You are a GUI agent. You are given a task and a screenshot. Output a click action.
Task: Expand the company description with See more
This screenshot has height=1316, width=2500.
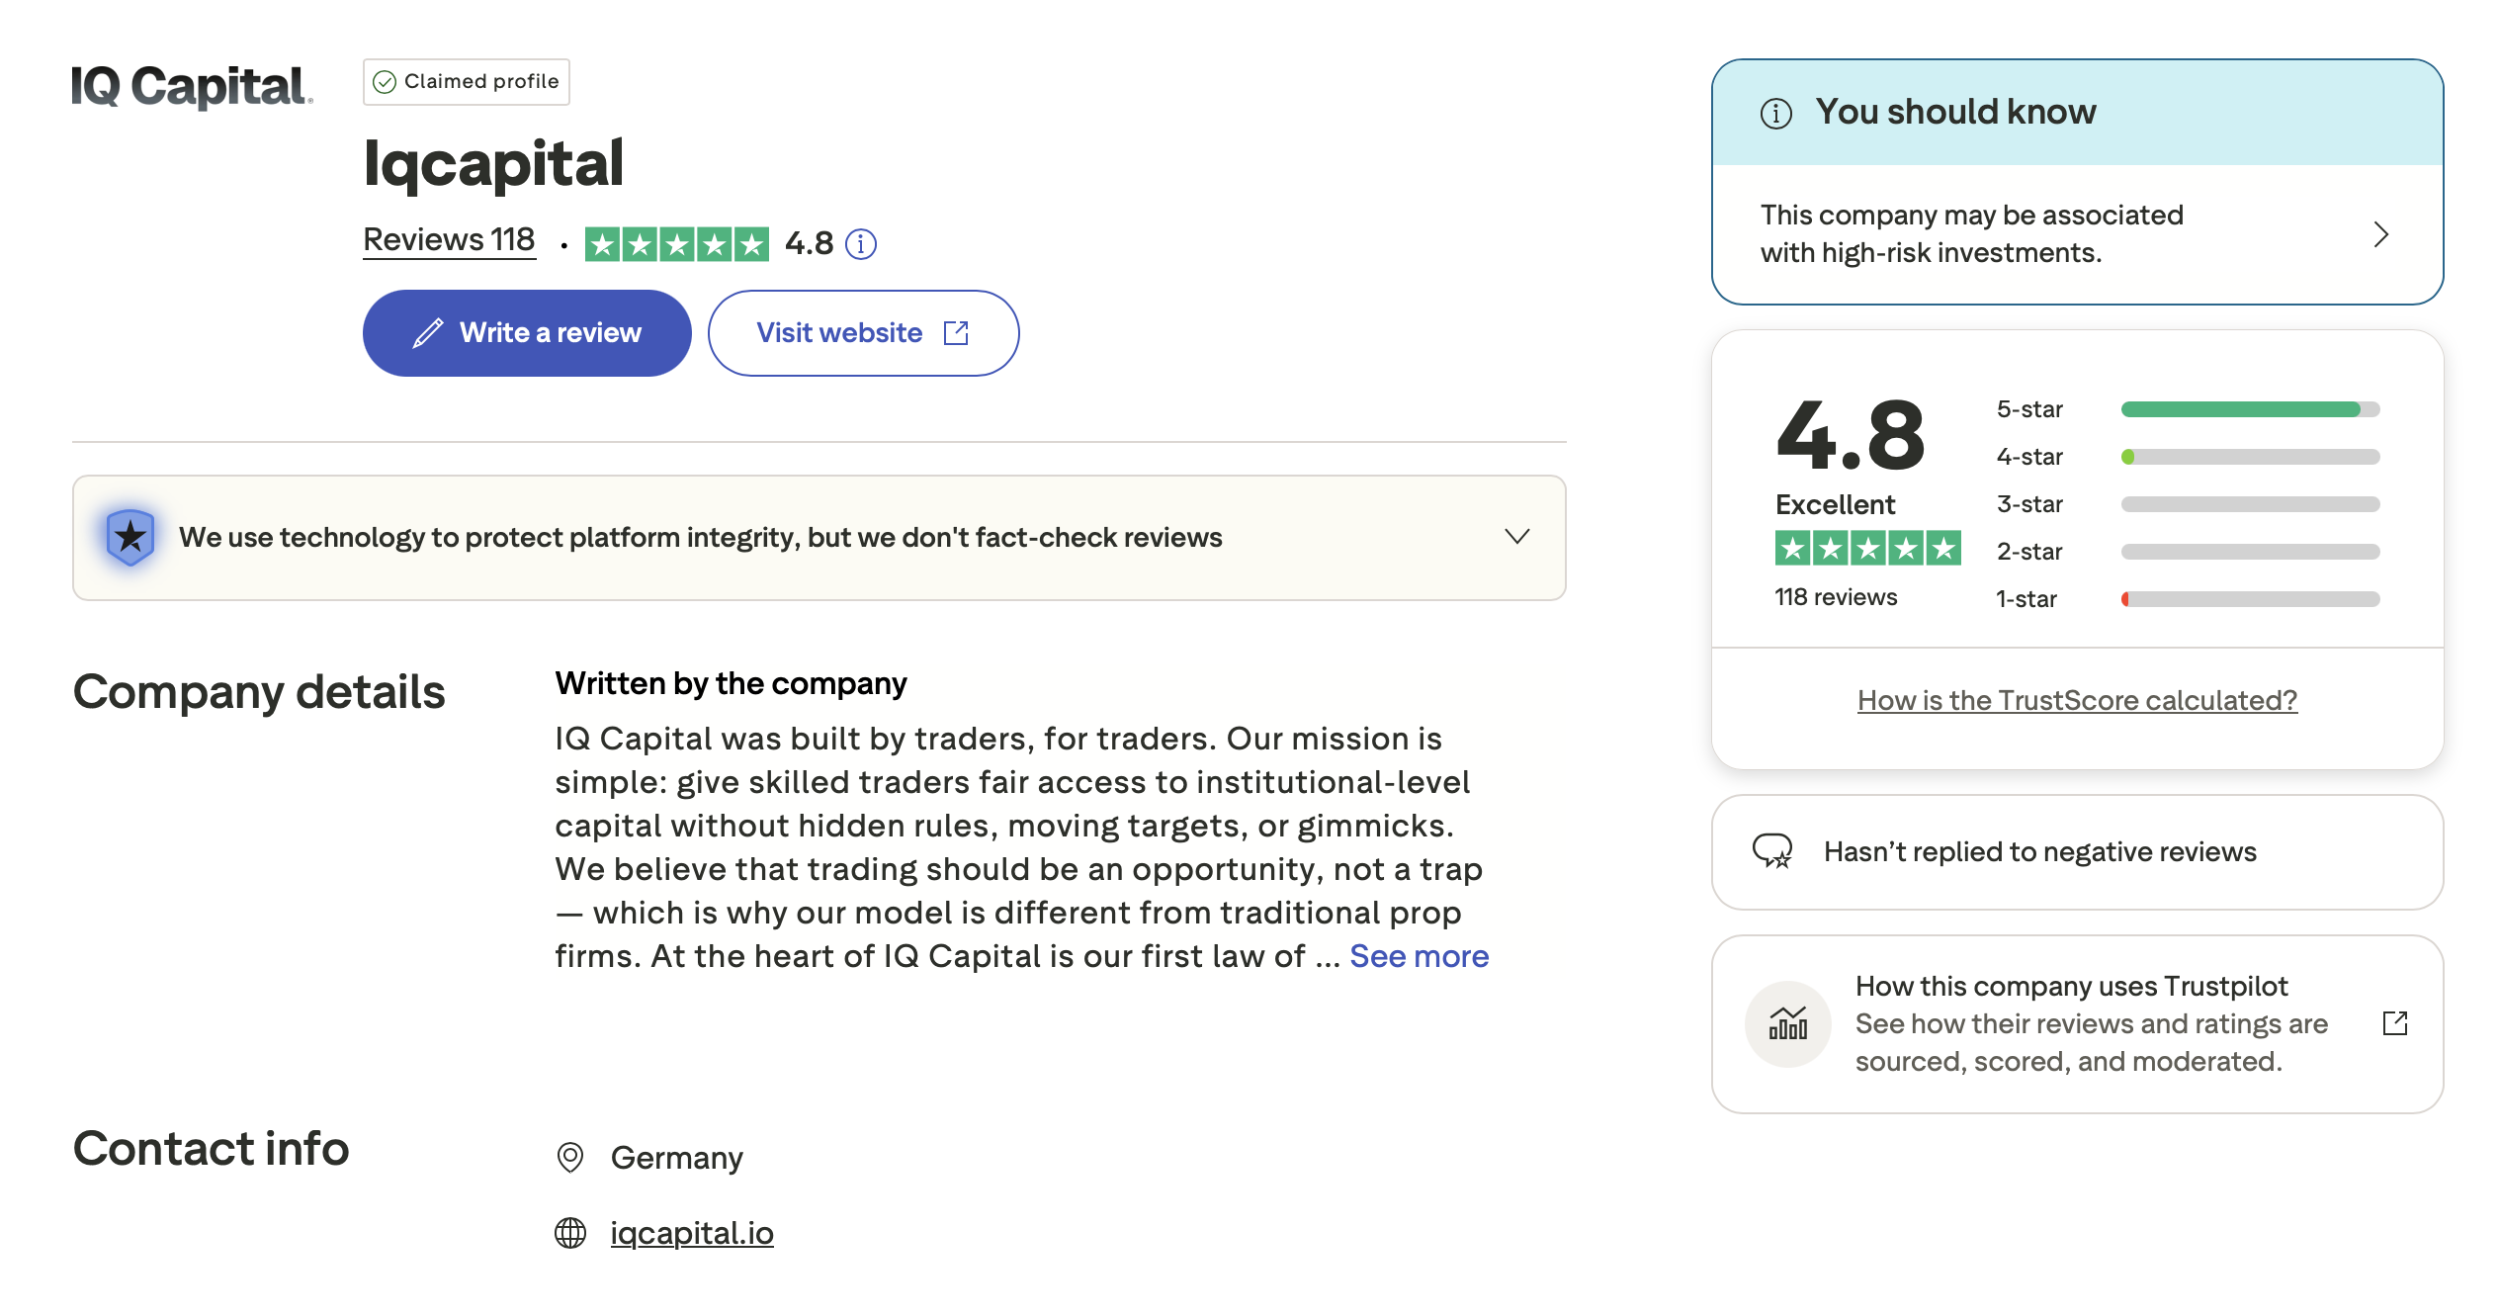coord(1421,956)
